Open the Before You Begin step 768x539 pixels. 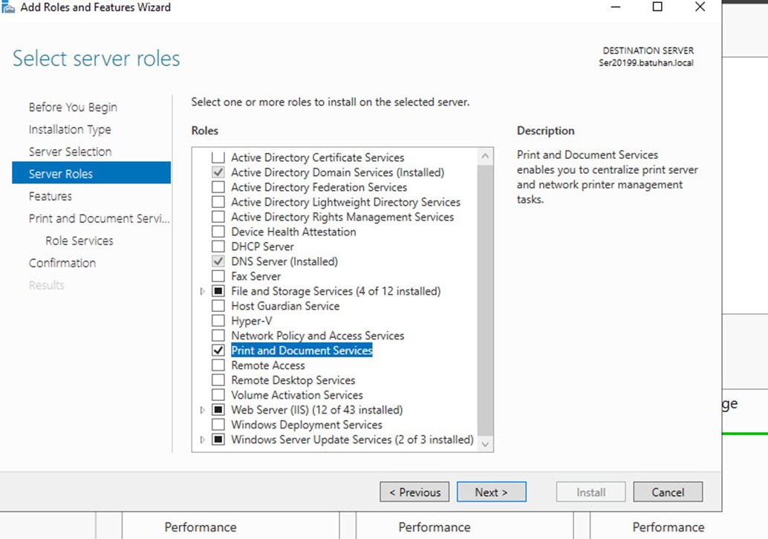click(73, 107)
